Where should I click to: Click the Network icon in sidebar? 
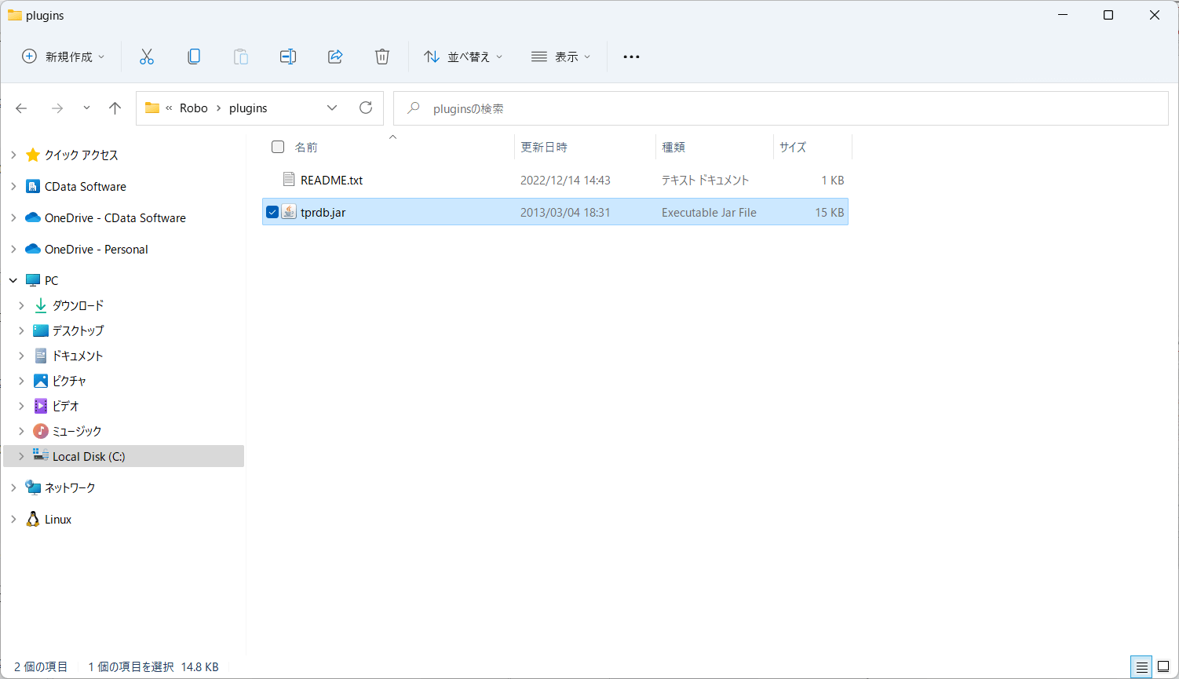33,487
